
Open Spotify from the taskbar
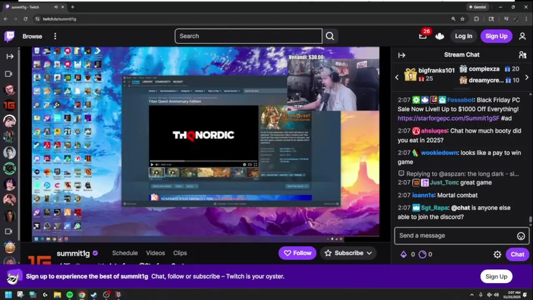point(70,295)
